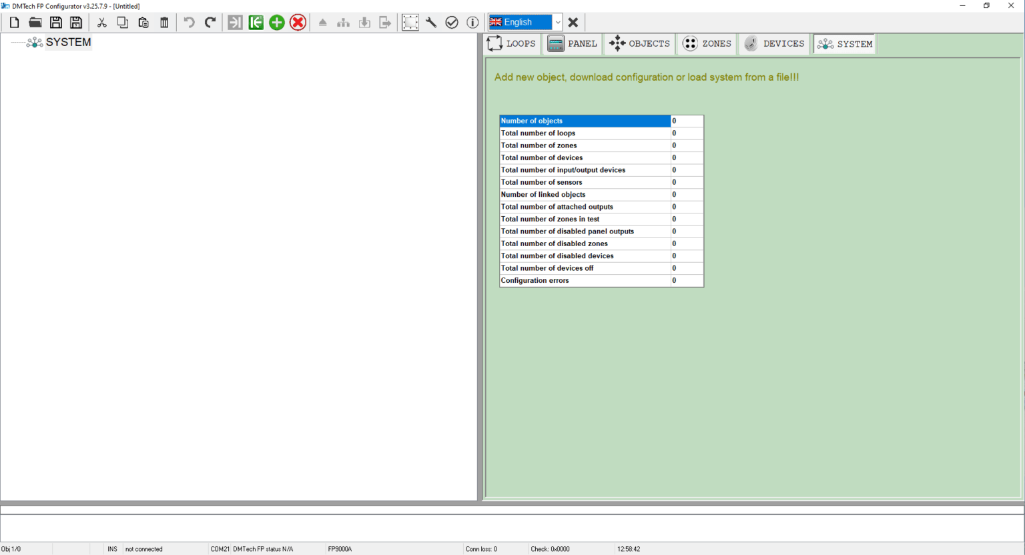Select the green import-to-panel toolbar icon
The image size is (1025, 555).
click(256, 22)
